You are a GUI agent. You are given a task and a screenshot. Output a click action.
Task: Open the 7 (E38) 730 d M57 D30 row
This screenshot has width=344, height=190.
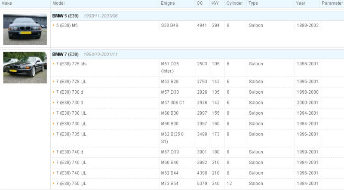point(70,92)
